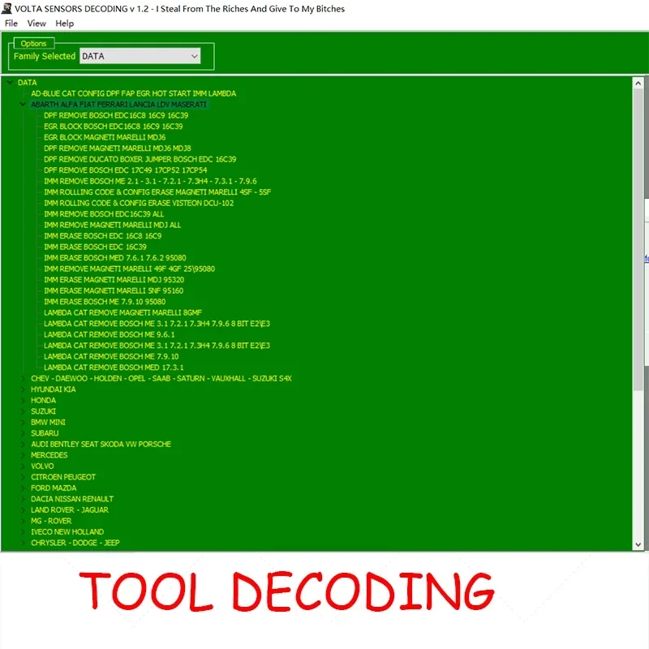The width and height of the screenshot is (649, 649).
Task: Select DPF REMOVE DUCATO BOXER JUMPER entry
Action: point(140,159)
